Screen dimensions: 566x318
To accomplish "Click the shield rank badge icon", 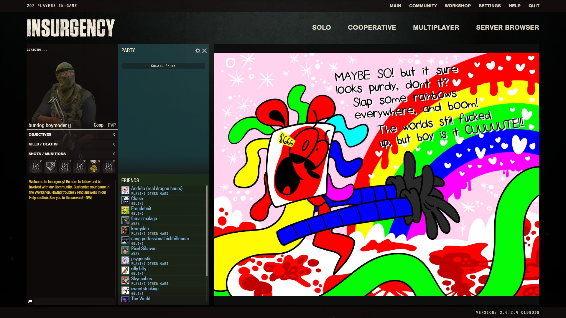I will click(x=50, y=167).
